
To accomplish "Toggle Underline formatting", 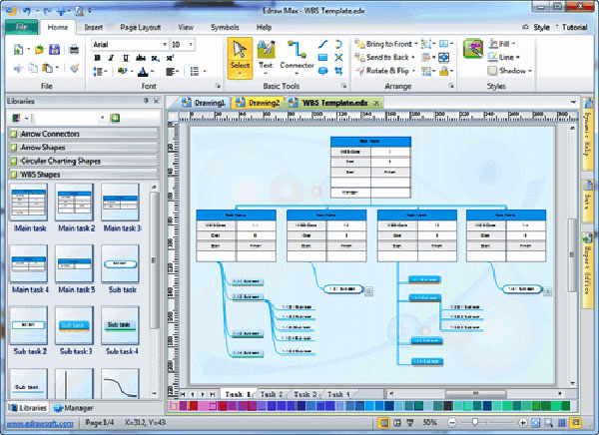I will [x=126, y=58].
